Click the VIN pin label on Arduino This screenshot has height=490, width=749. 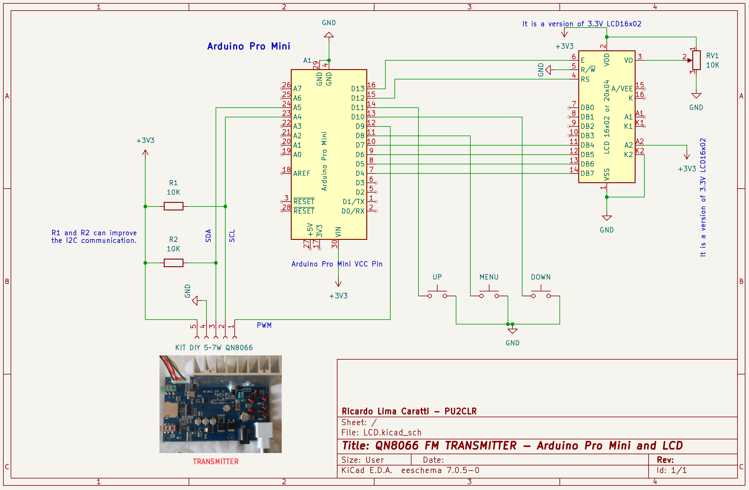(x=338, y=232)
